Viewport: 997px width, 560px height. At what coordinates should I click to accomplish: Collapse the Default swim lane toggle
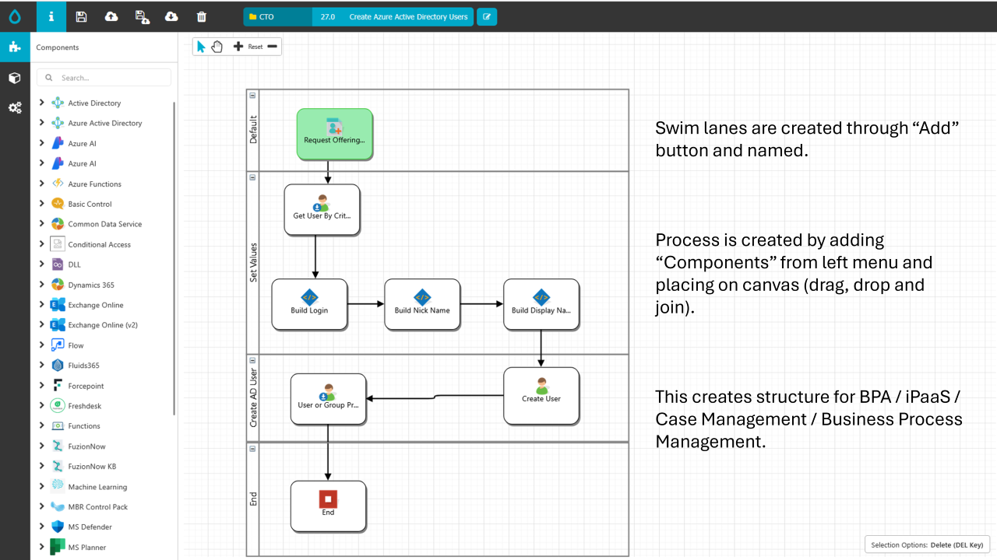252,95
